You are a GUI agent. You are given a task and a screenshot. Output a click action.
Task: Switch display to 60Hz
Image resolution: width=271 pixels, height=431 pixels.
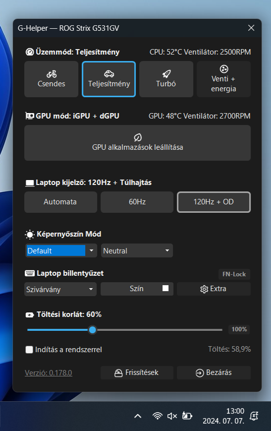[x=137, y=202]
